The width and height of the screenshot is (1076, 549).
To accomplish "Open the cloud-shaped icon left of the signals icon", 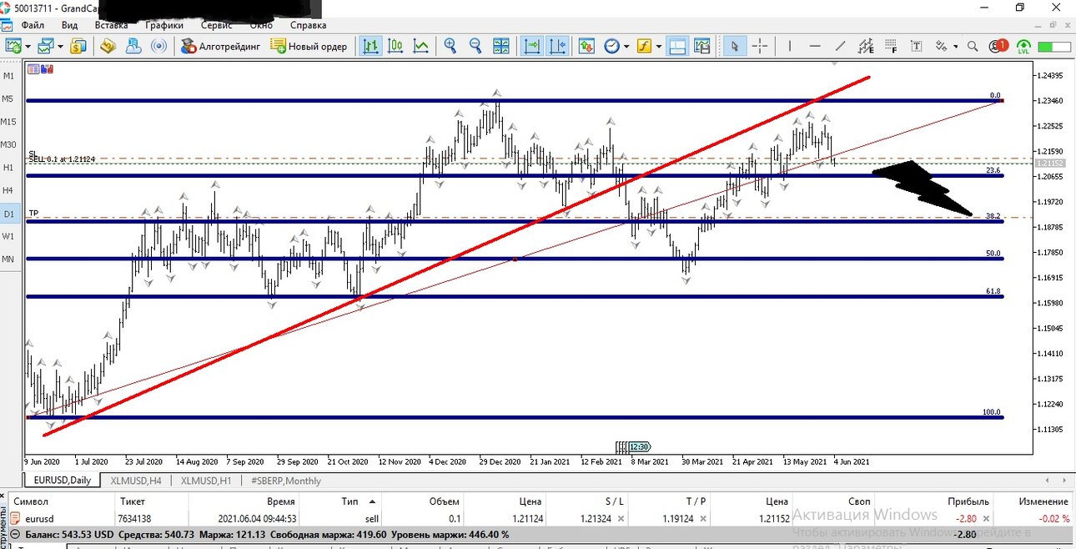I will click(133, 46).
